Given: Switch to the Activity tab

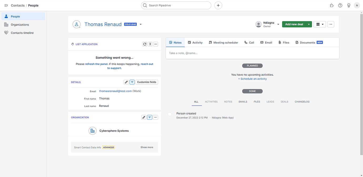Looking at the screenshot, I should click(195, 43).
